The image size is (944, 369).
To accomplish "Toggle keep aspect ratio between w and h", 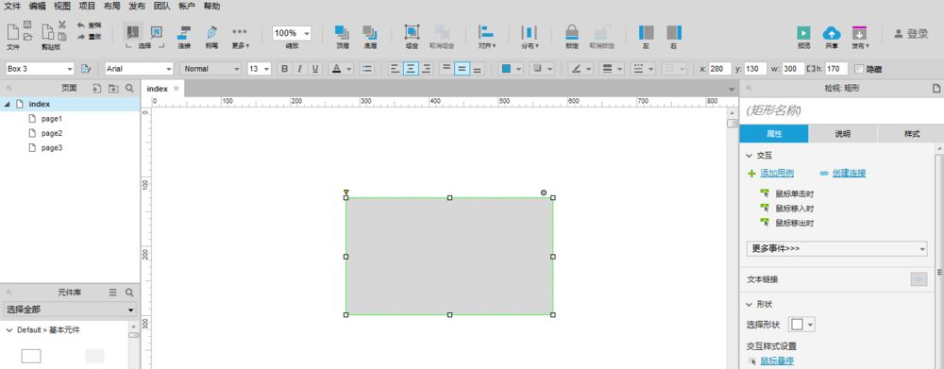I will click(810, 69).
